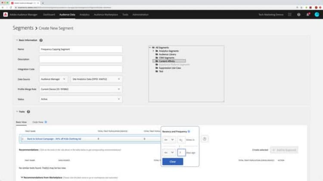Open Back to School Campaign trait link
Screen dimensions: 323x181
click(54, 139)
